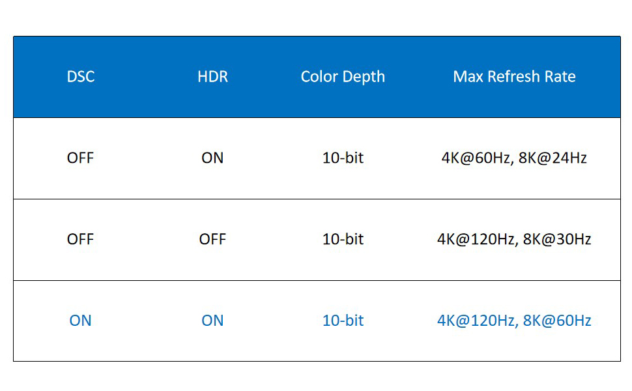Click 10-bit cell in the 8K@30Hz row
This screenshot has width=632, height=391.
coord(343,239)
